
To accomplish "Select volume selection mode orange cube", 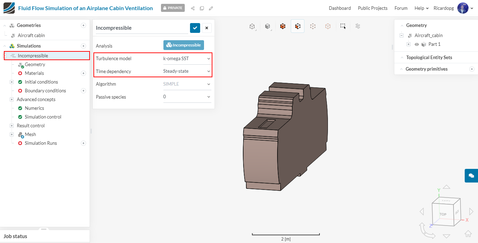I will click(x=283, y=26).
